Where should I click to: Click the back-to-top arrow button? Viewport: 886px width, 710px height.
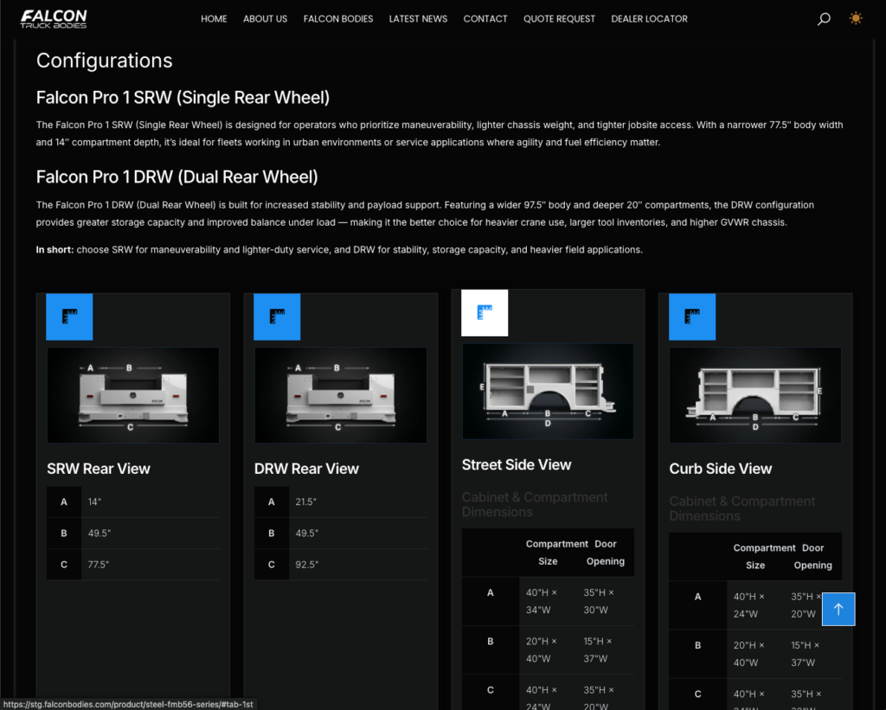point(838,609)
